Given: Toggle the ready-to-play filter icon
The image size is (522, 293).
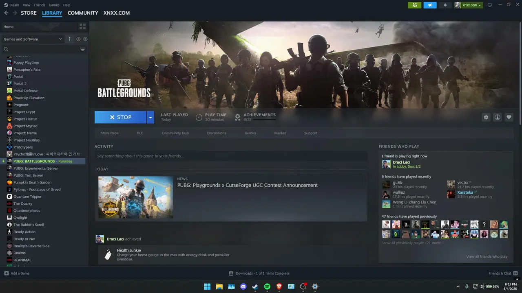Looking at the screenshot, I should (85, 39).
